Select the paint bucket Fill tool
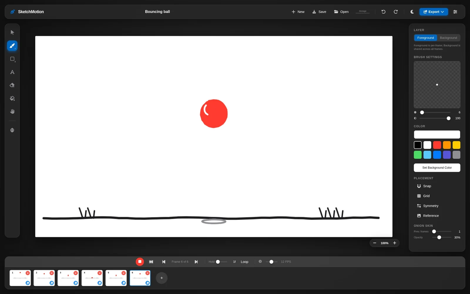Screen dimensions: 470x294 coord(12,98)
